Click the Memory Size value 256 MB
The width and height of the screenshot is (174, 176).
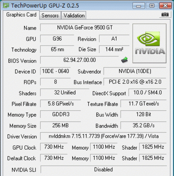[61, 125]
